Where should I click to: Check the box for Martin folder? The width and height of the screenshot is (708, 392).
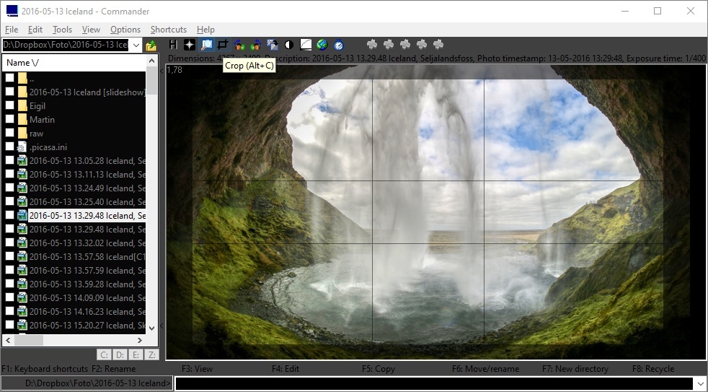coord(9,119)
